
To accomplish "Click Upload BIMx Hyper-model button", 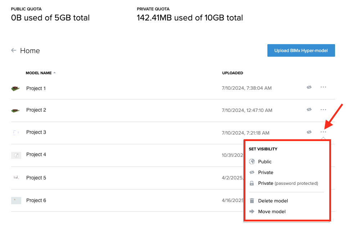I will click(x=301, y=50).
